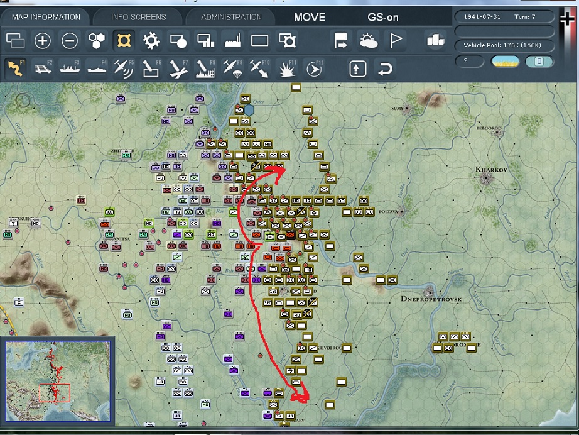This screenshot has width=579, height=435.
Task: Select the F4 amphibious ship icon
Action: (97, 69)
